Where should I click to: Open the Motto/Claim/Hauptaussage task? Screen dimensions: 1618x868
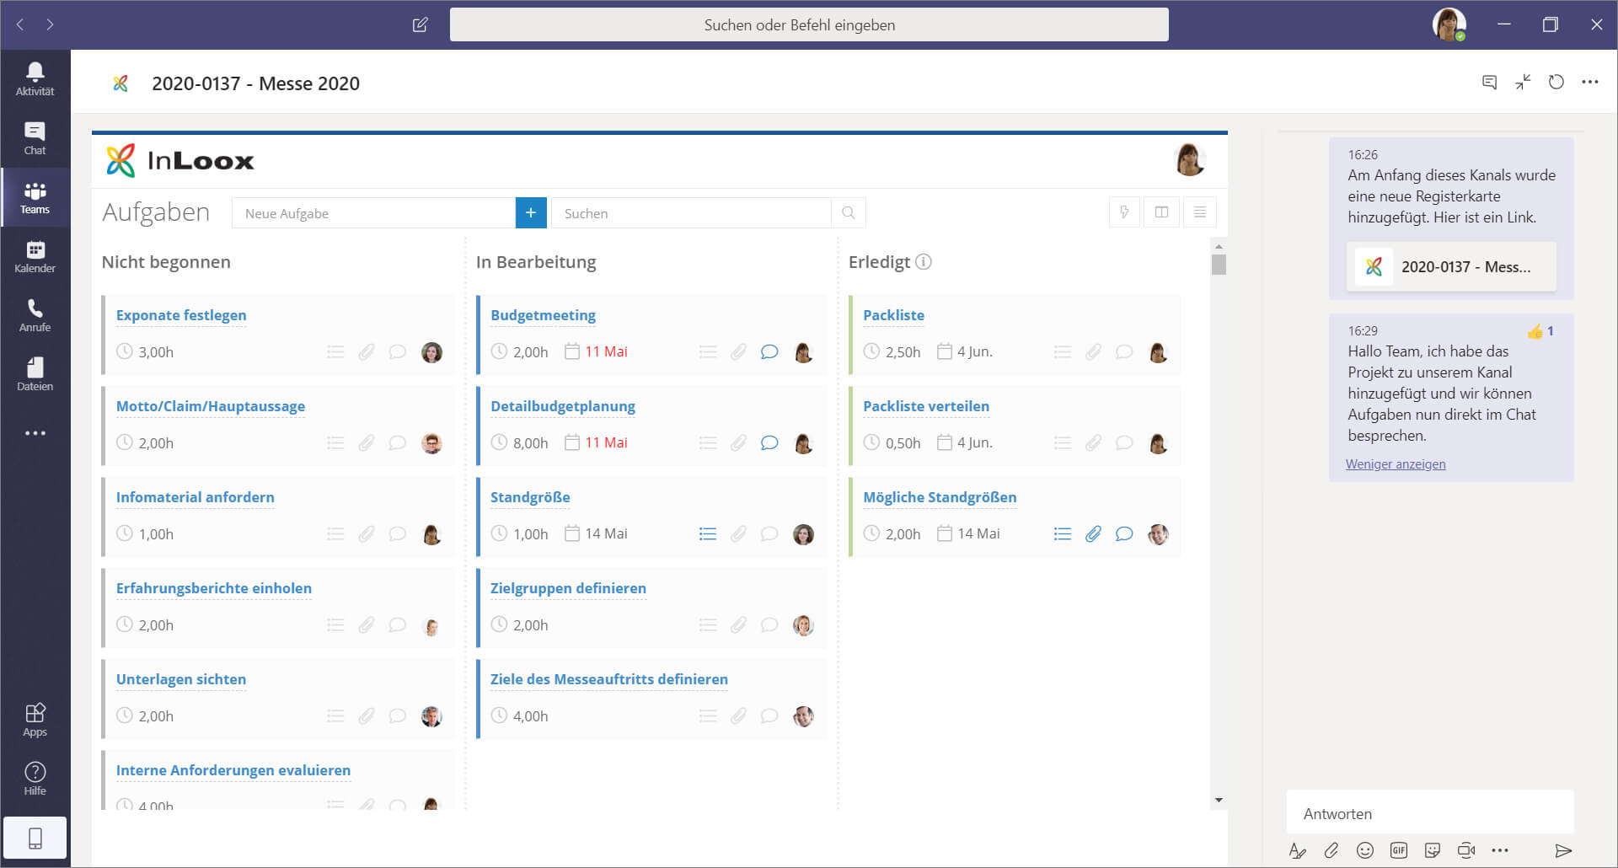[x=211, y=406]
